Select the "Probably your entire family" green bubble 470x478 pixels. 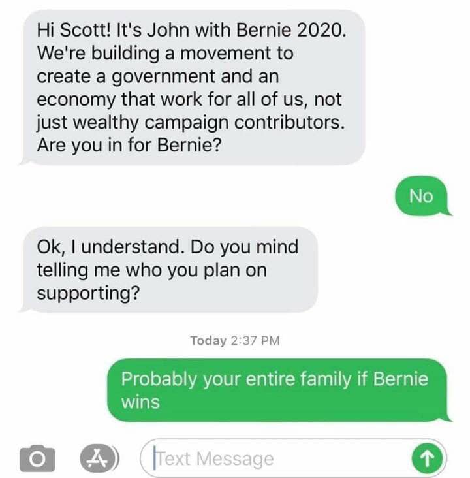278,390
